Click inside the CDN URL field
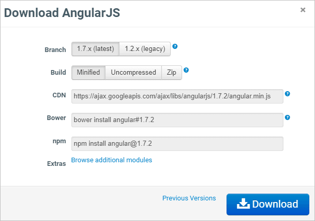This screenshot has width=315, height=221. coord(177,96)
